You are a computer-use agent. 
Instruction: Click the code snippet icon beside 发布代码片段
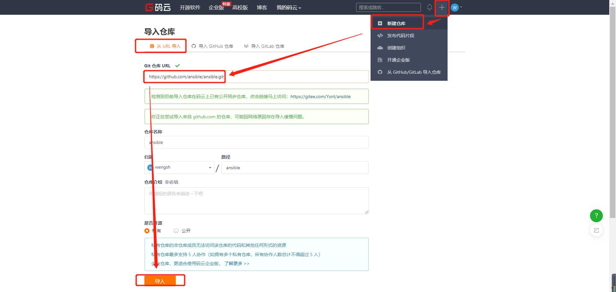[x=380, y=36]
